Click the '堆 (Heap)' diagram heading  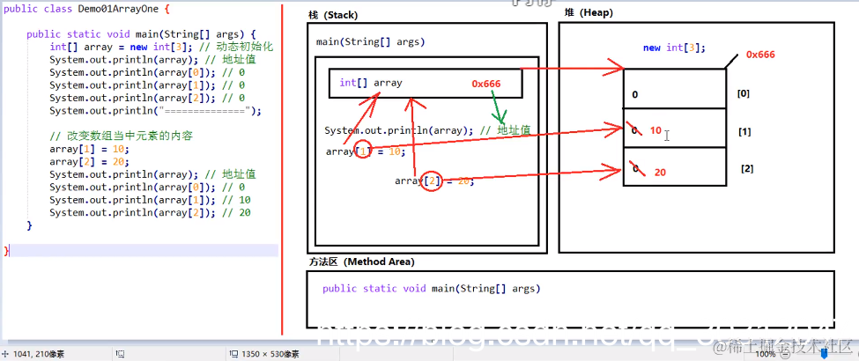(588, 12)
